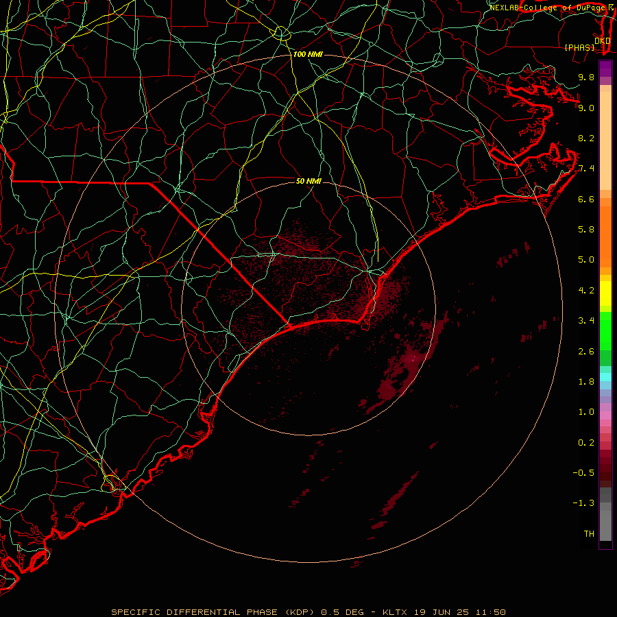Click the 1.8 legend value
The width and height of the screenshot is (617, 617).
(586, 382)
